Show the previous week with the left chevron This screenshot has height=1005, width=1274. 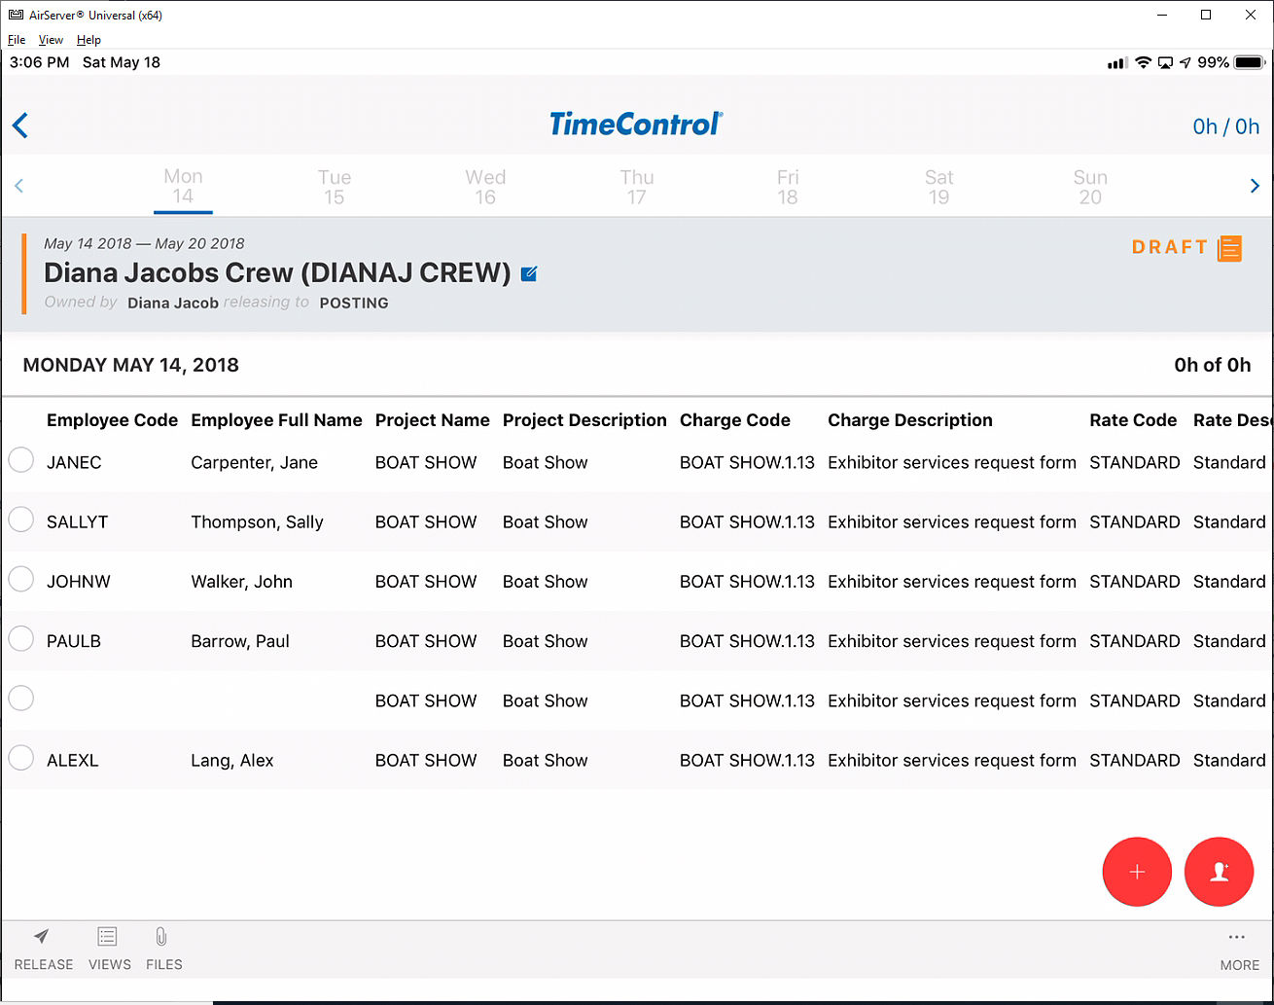tap(18, 186)
